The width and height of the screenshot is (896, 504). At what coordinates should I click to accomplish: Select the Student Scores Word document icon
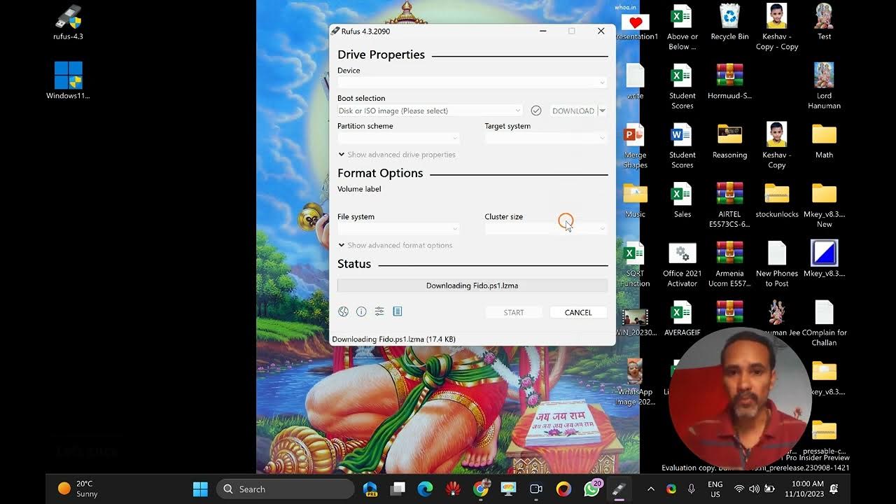[x=682, y=146]
